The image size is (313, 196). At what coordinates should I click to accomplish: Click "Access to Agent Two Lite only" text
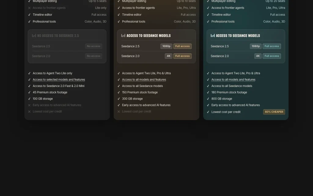[x=53, y=73]
